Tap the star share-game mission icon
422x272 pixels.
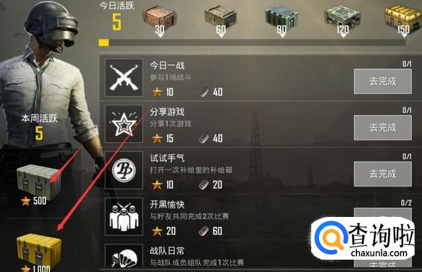(124, 124)
